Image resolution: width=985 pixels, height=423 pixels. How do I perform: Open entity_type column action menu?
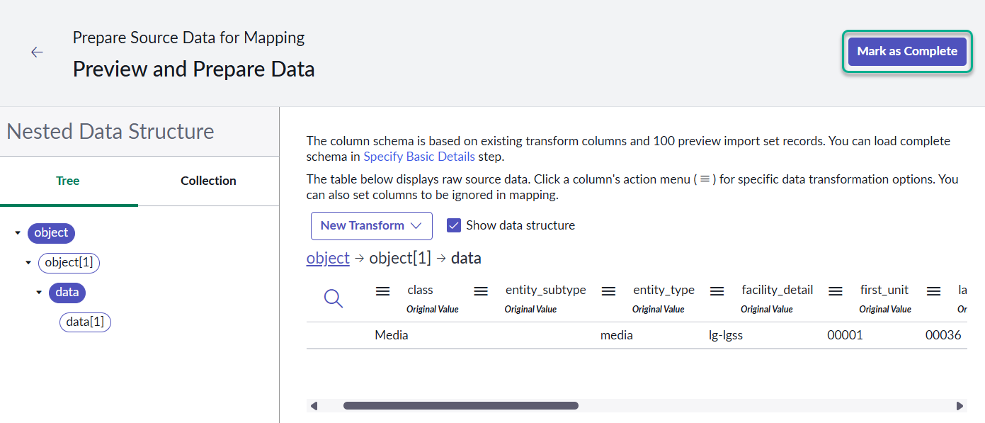click(x=608, y=291)
